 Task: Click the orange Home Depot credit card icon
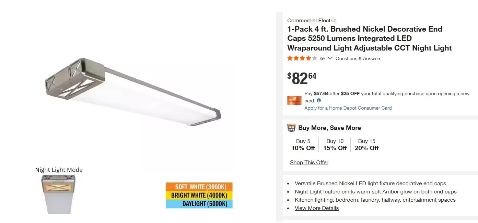(294, 100)
